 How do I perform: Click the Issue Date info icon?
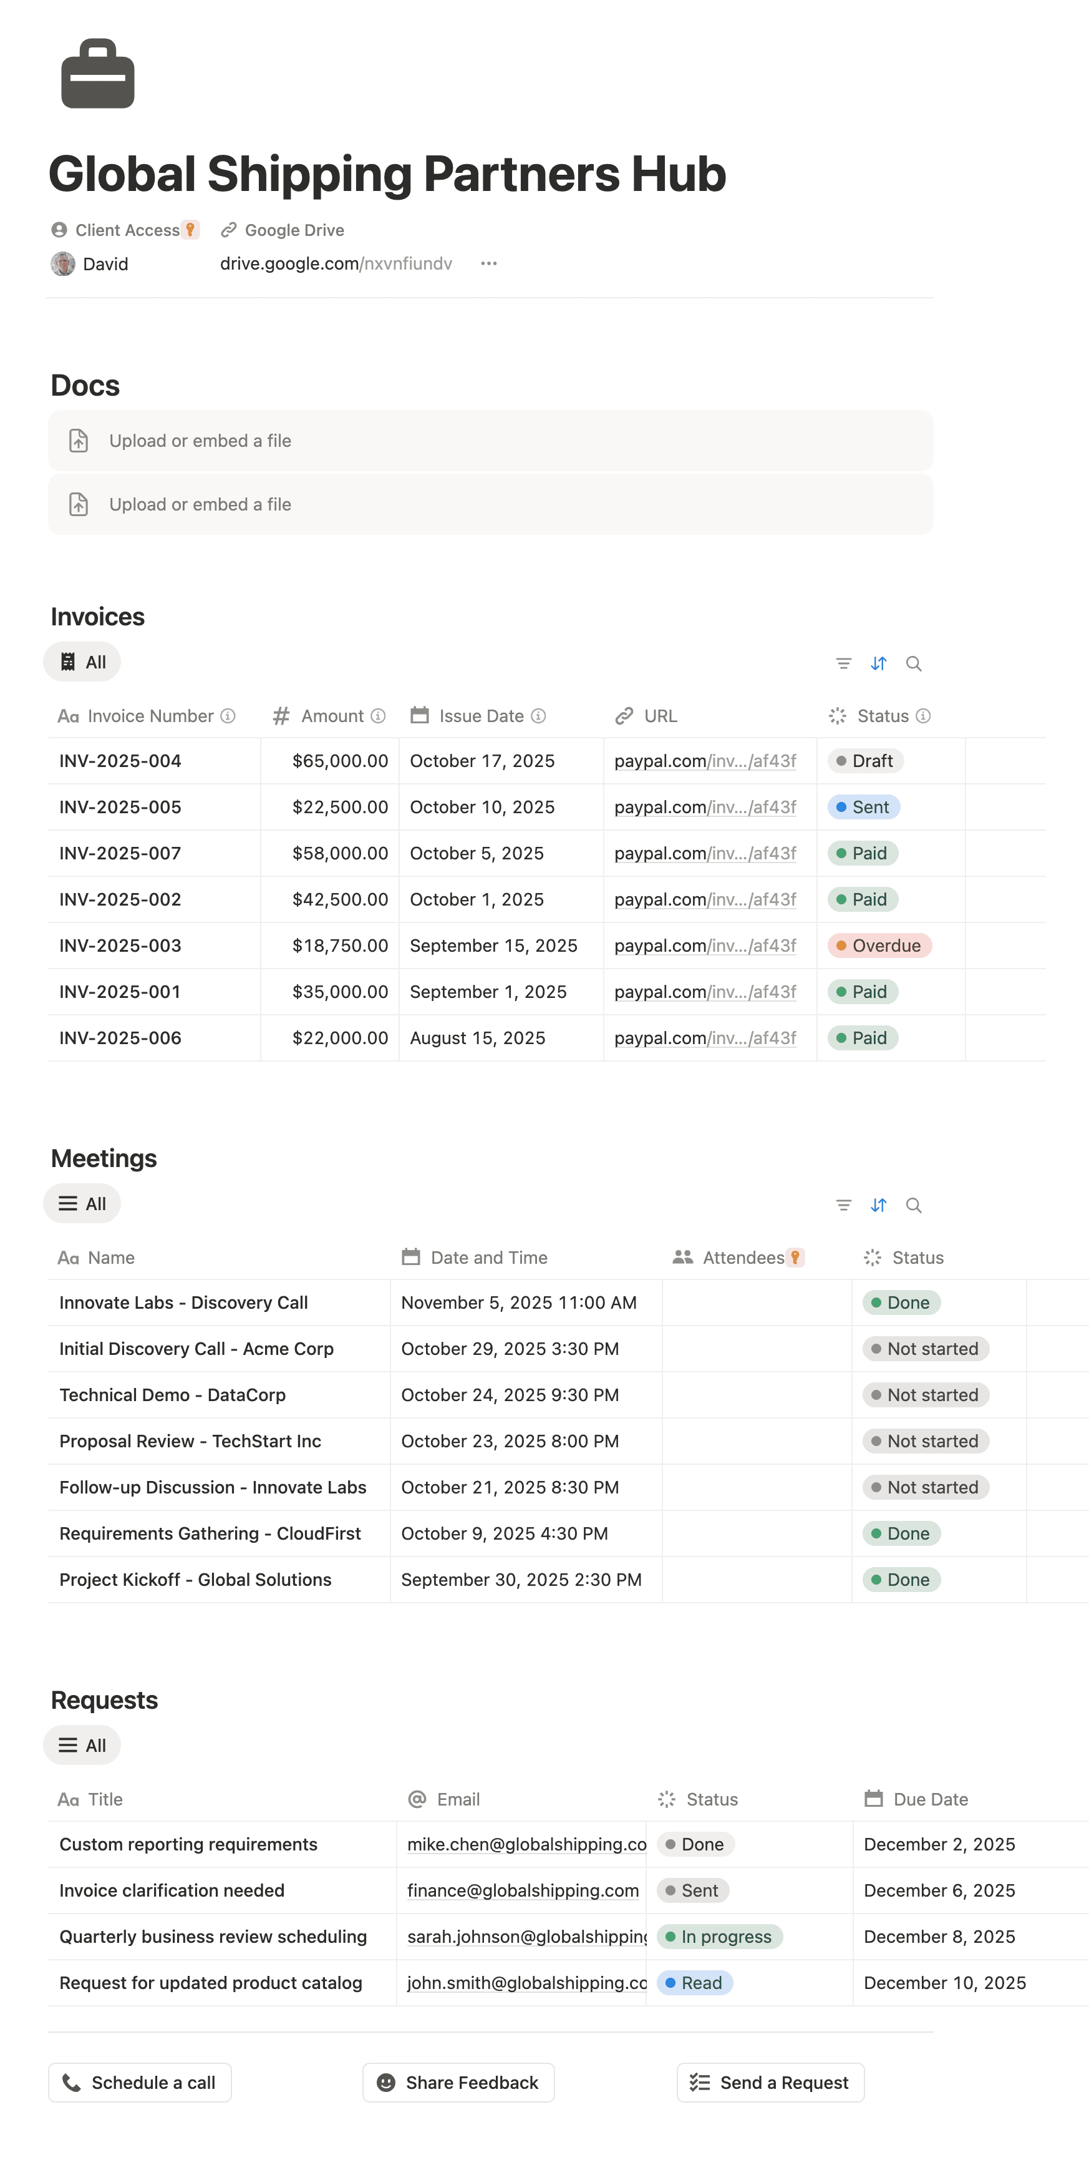[539, 716]
